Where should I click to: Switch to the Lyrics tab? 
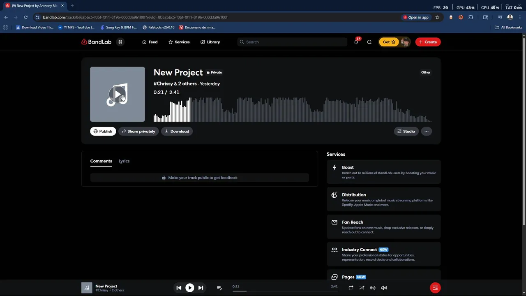124,161
